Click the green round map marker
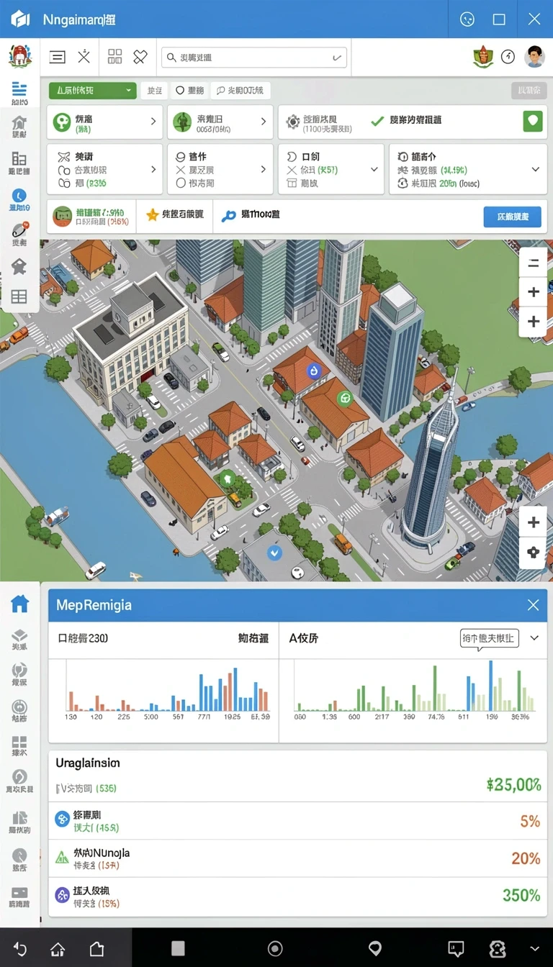This screenshot has width=553, height=967. point(344,397)
